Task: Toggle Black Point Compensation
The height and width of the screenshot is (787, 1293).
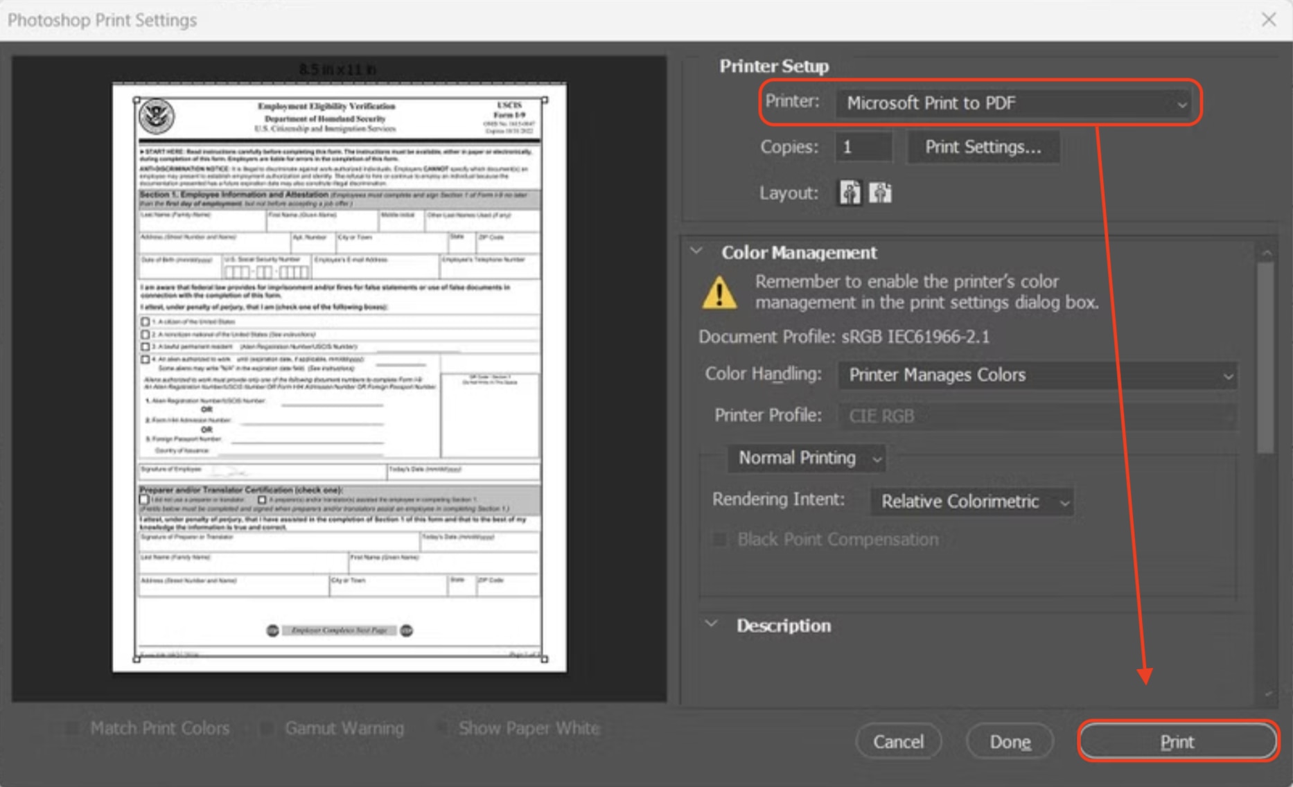Action: click(719, 539)
